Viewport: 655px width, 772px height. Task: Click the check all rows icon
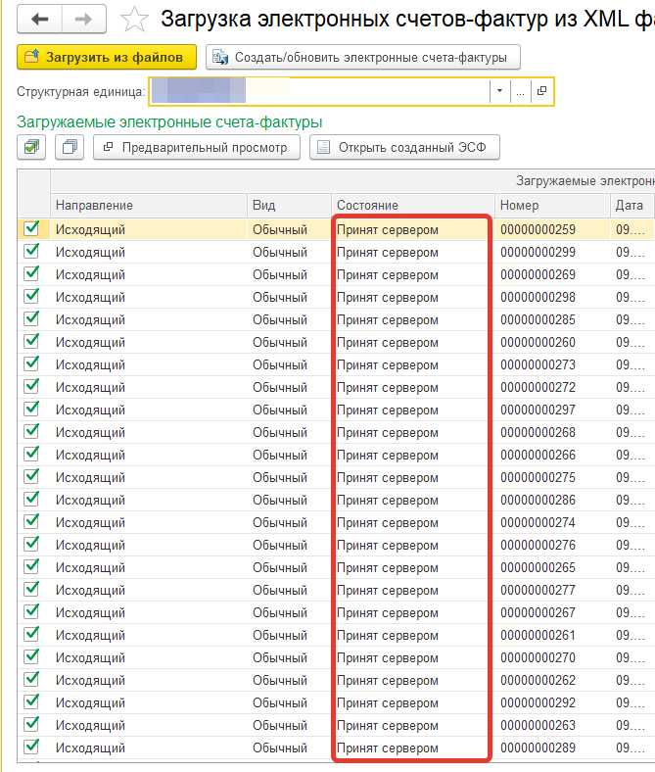[32, 148]
